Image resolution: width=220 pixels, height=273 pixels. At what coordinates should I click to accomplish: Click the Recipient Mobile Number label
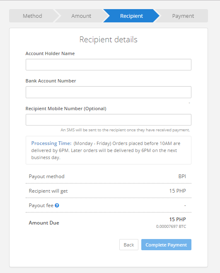click(x=66, y=109)
